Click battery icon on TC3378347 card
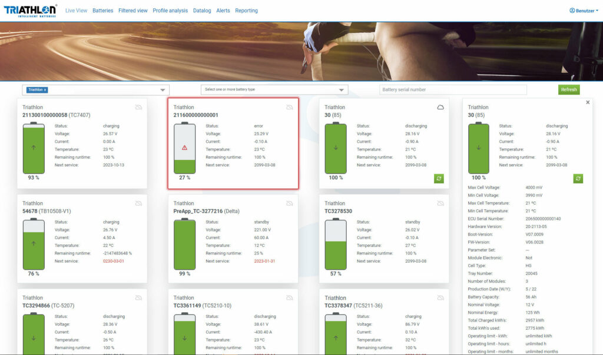Screen dimensions: 603x355 336,333
